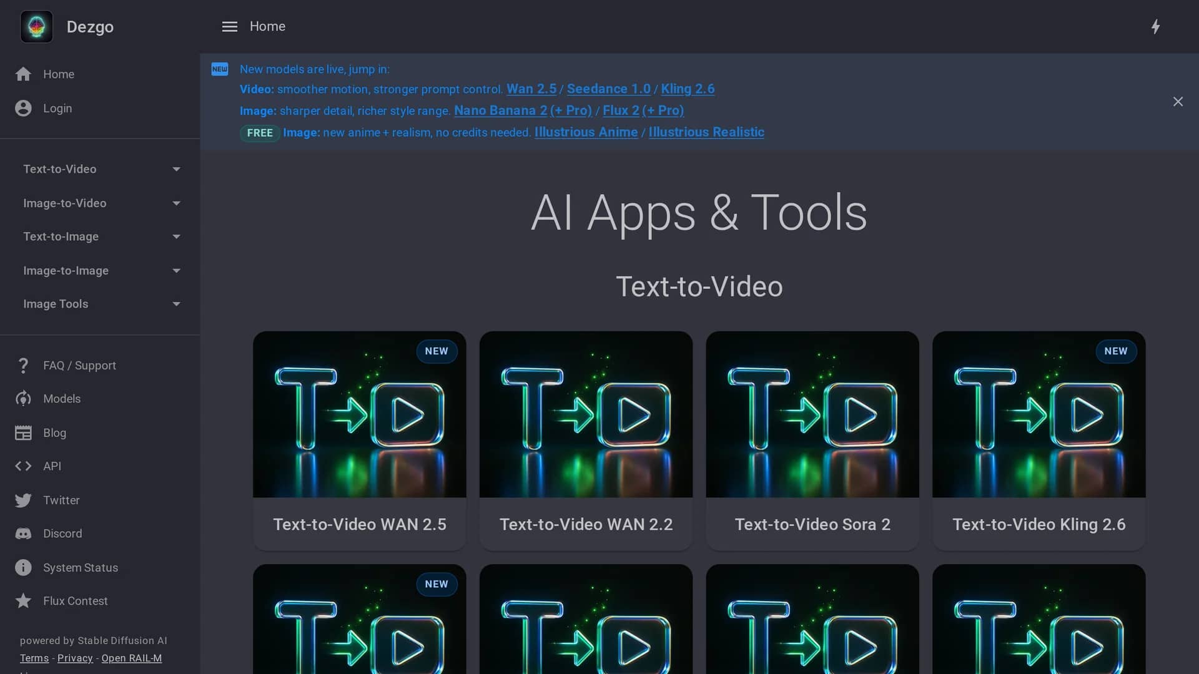Image resolution: width=1199 pixels, height=674 pixels.
Task: Open the Terms footer link
Action: [x=34, y=658]
